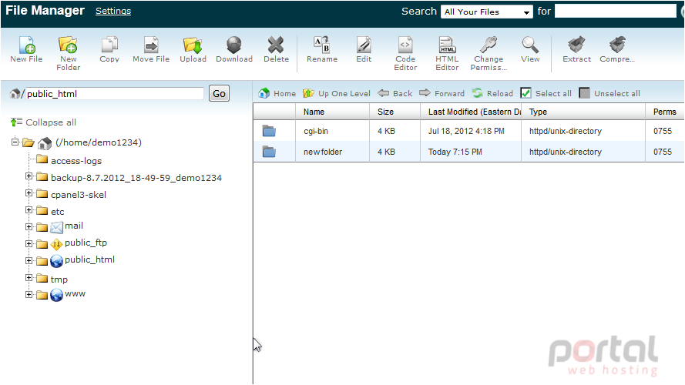Reload the file listing

[x=492, y=93]
